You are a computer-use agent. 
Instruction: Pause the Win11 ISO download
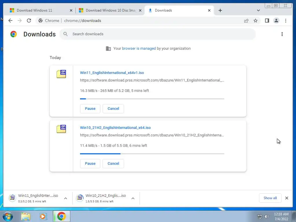pos(90,109)
